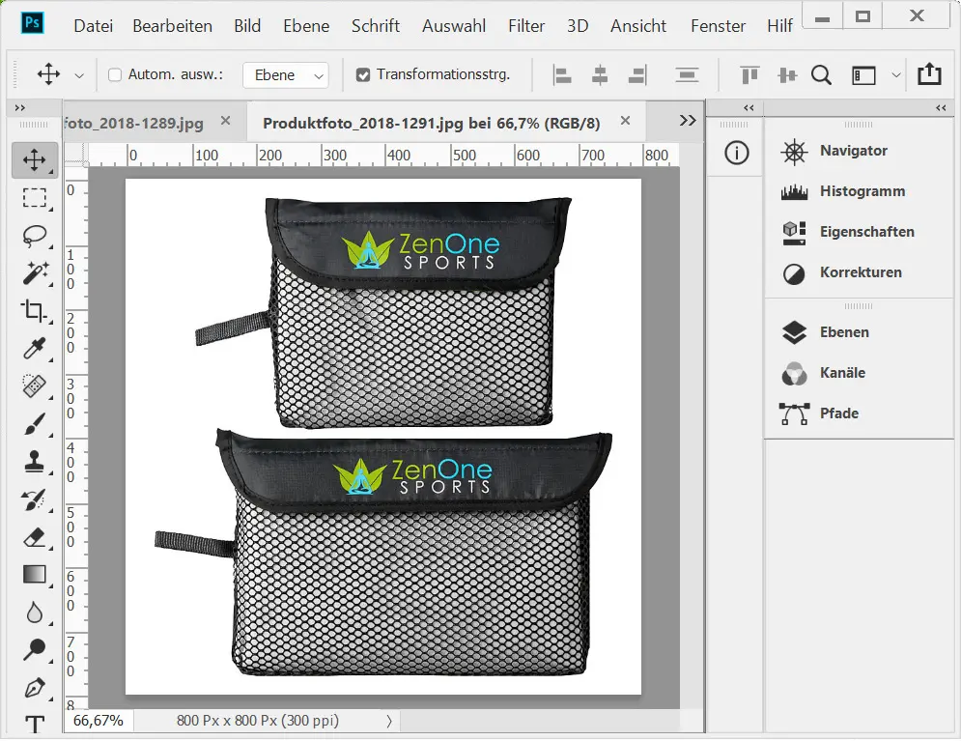Open the Ebene dropdown in options bar
The height and width of the screenshot is (741, 961).
285,75
